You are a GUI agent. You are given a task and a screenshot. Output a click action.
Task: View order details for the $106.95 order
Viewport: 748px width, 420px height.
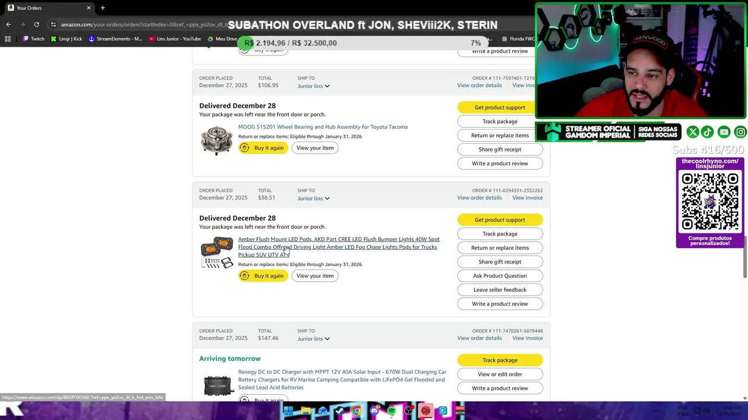click(x=479, y=85)
